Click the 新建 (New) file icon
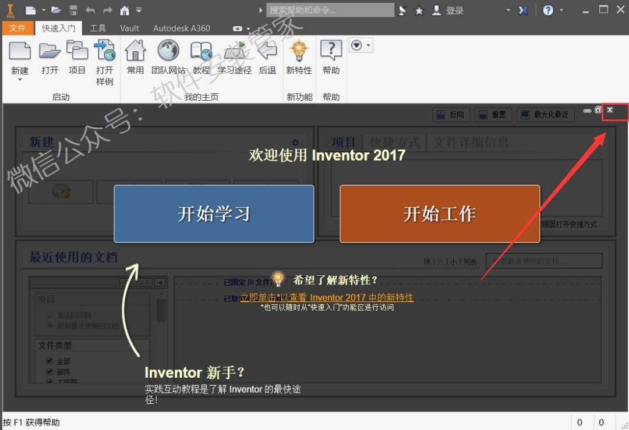629x430 pixels. pos(20,51)
